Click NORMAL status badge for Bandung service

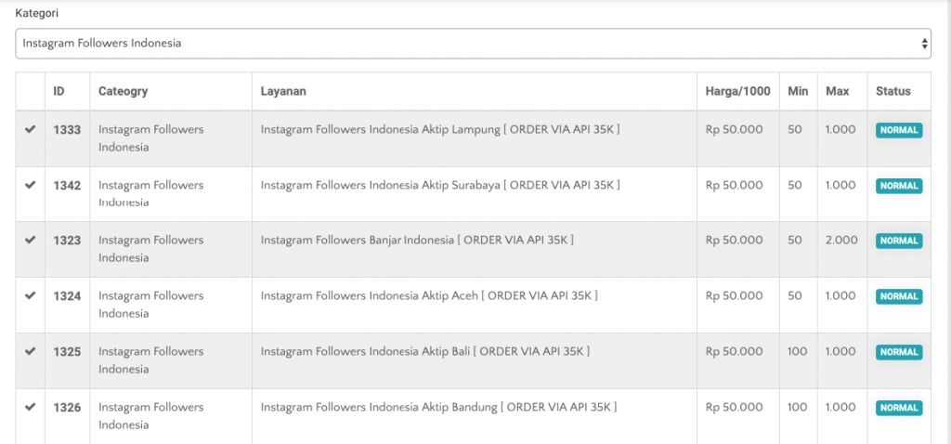898,408
